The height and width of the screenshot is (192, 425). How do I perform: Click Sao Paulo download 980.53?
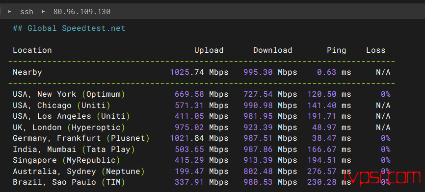point(258,182)
